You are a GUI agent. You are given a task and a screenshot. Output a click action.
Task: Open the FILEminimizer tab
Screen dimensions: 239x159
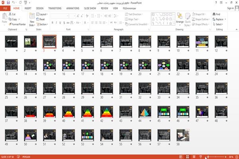[x=129, y=8]
